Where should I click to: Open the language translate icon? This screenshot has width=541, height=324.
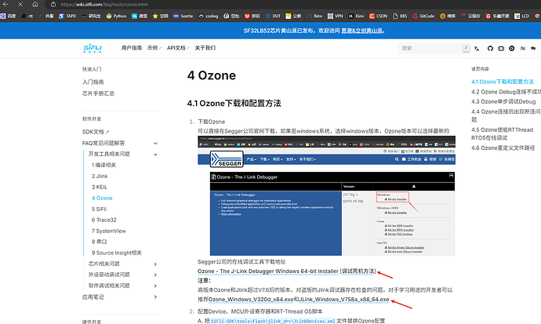coord(477,49)
